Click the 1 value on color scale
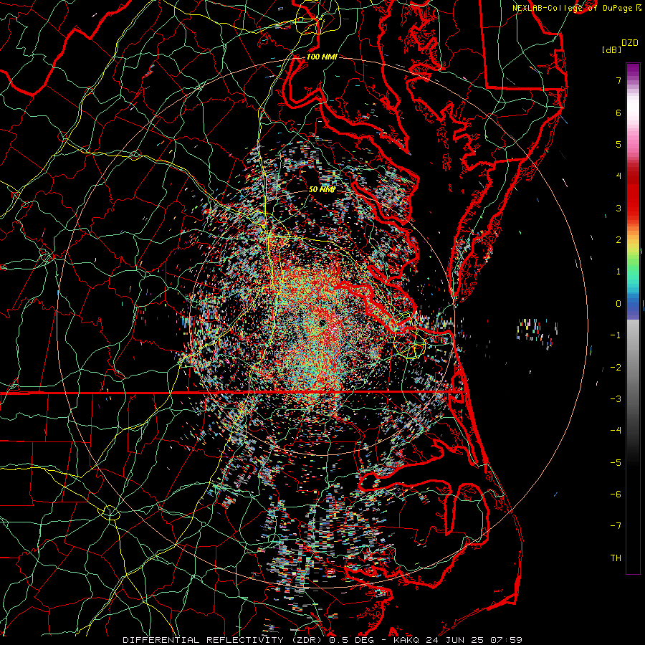This screenshot has height=645, width=645. pos(618,272)
